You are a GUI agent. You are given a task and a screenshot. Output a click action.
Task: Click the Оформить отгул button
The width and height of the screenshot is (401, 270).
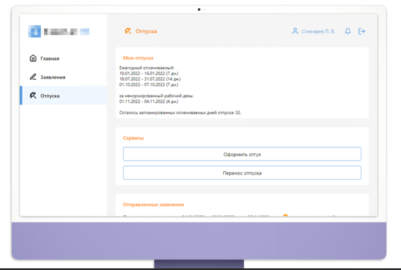[242, 154]
